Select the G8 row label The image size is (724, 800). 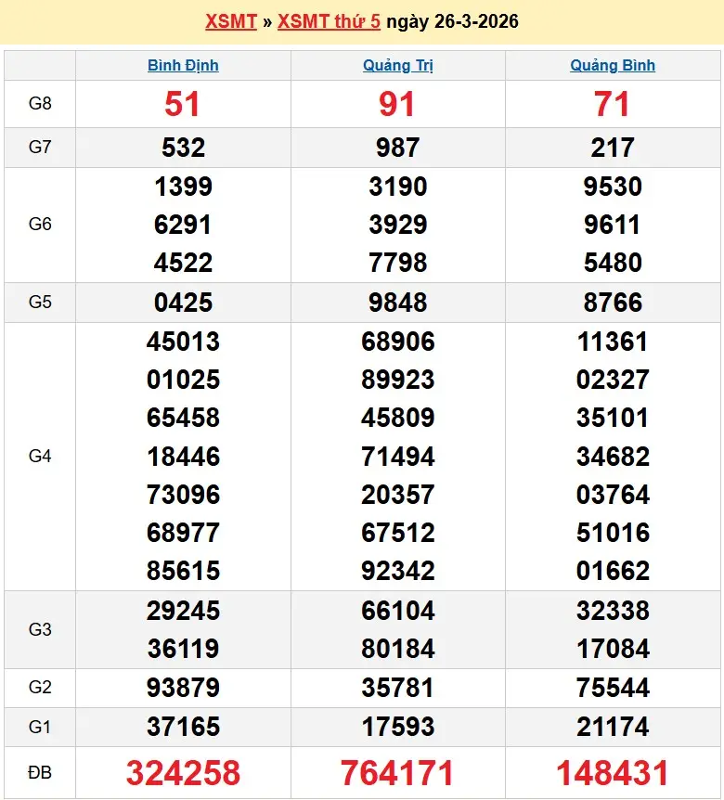40,104
